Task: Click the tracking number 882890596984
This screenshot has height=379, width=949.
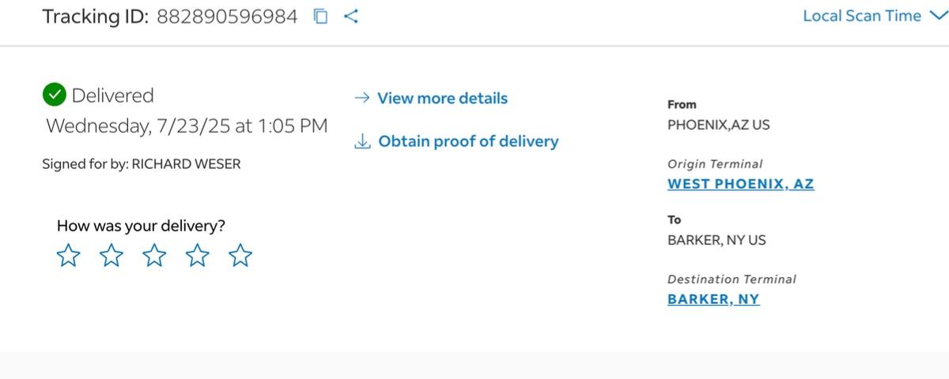Action: 227,16
